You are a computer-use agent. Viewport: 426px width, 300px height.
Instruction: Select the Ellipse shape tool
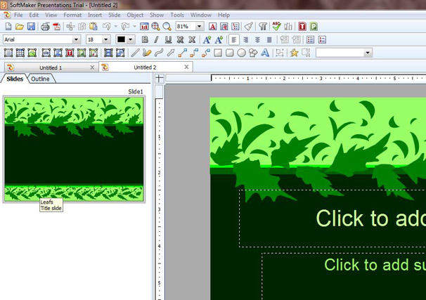coord(241,53)
